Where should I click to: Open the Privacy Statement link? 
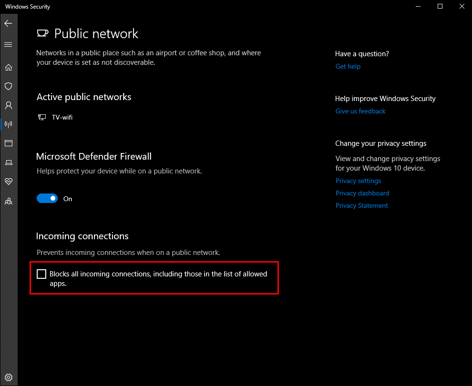click(x=361, y=205)
